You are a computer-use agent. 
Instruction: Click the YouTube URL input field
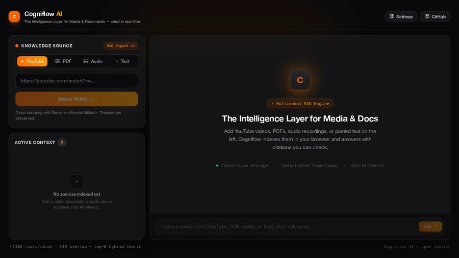(76, 81)
